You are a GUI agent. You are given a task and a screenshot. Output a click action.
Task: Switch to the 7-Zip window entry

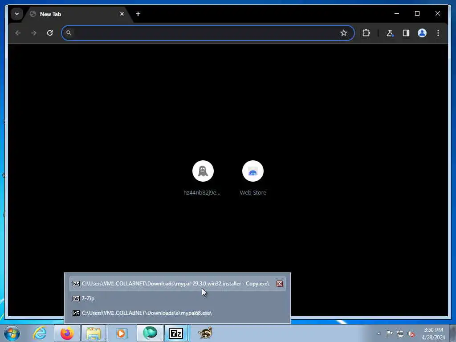point(177,298)
